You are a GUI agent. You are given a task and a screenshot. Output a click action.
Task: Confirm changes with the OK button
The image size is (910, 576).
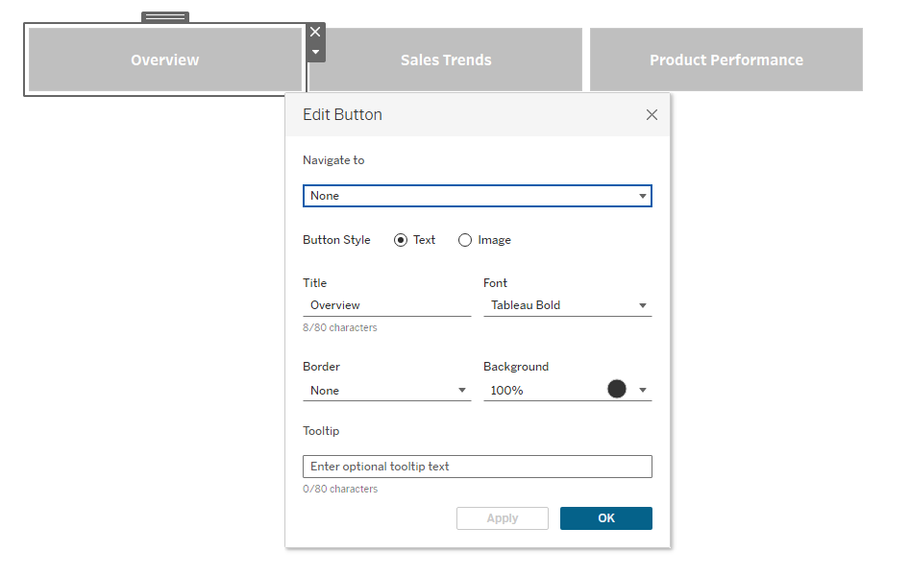click(x=606, y=518)
